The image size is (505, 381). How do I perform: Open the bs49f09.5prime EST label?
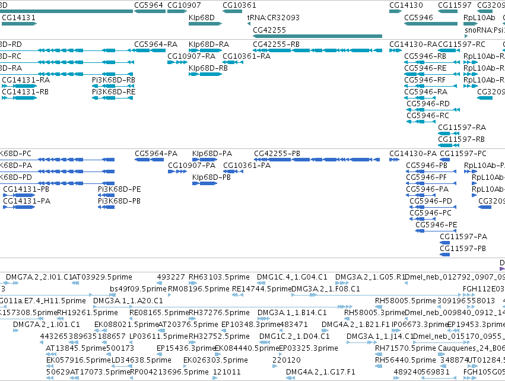[138, 289]
